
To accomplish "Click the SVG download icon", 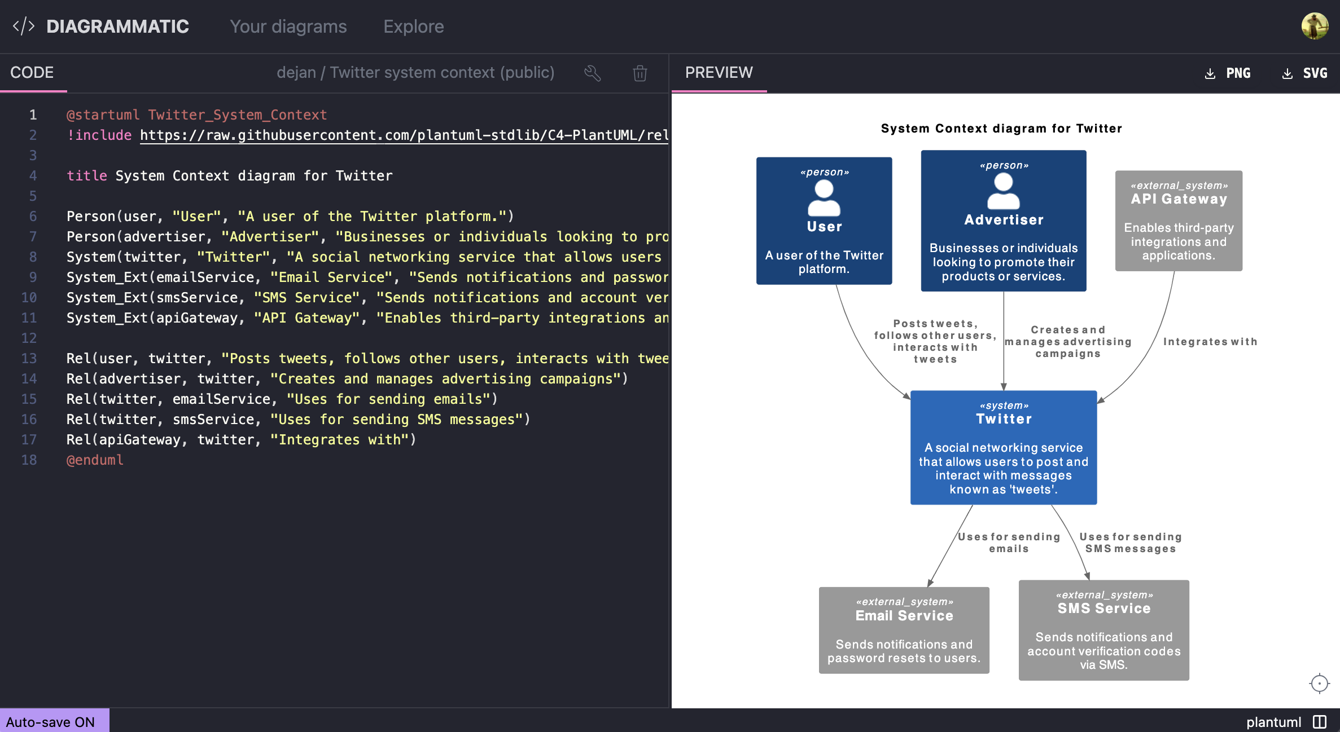I will [1287, 74].
